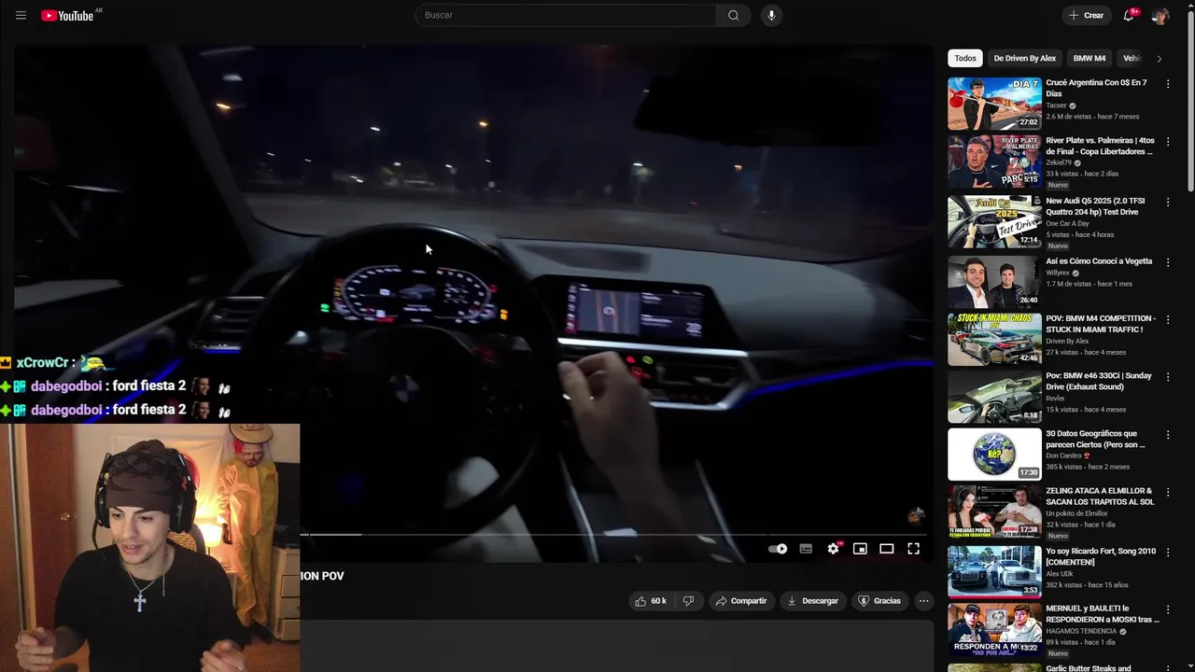The width and height of the screenshot is (1195, 672).
Task: Open options menu for New Audi Q5 video
Action: [x=1168, y=202]
